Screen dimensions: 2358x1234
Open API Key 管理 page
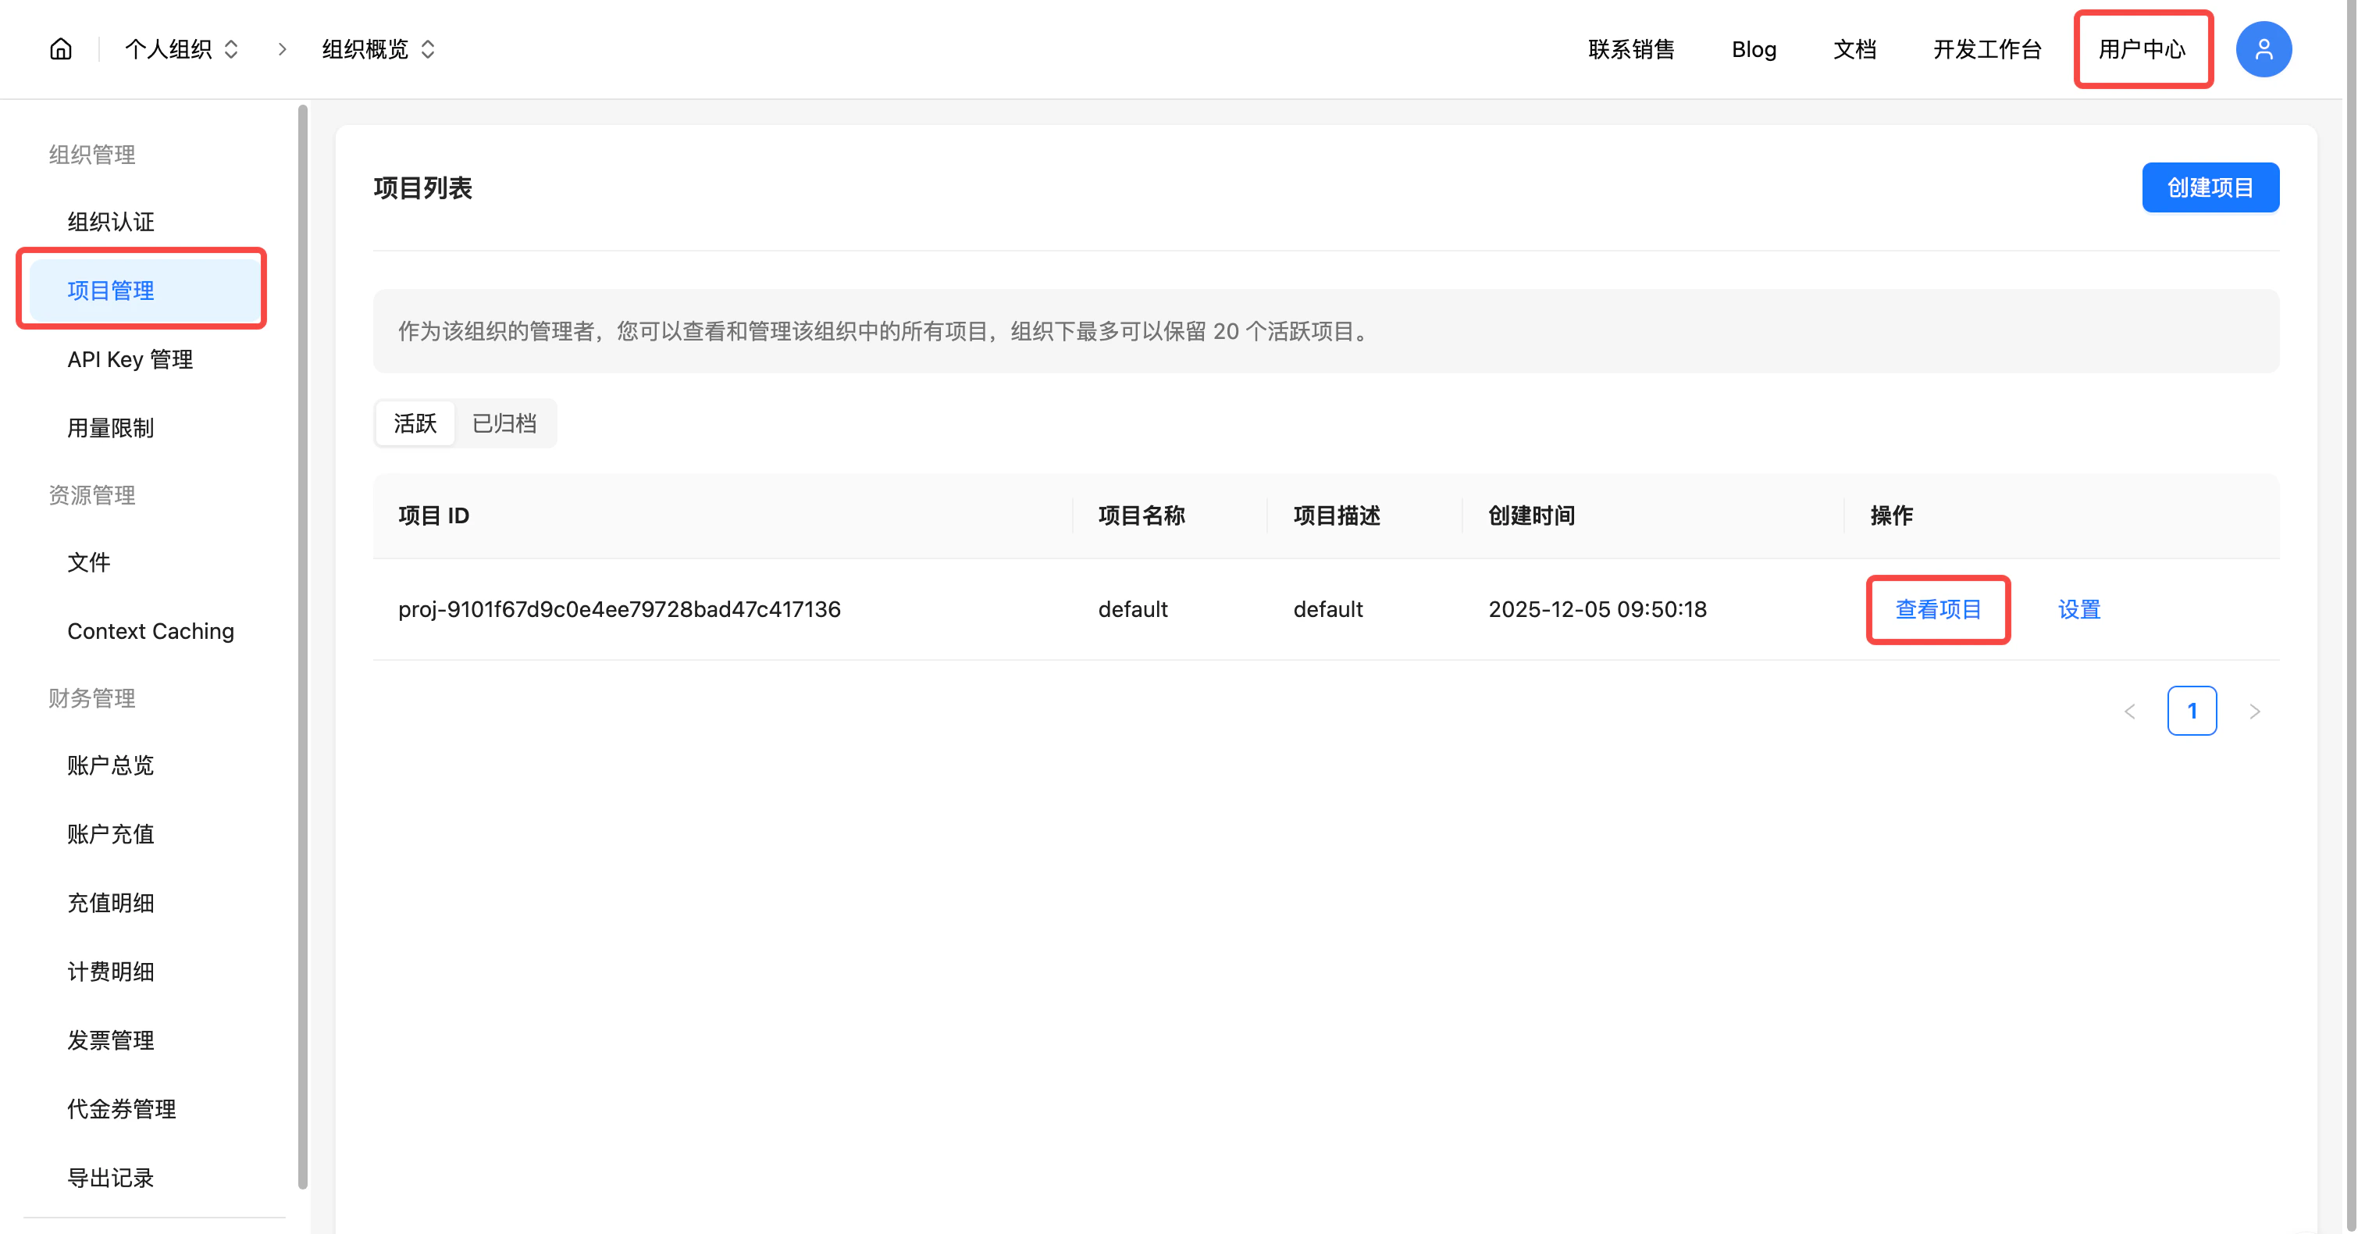[129, 358]
